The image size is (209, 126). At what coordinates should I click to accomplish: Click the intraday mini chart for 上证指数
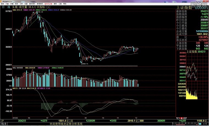coord(192,72)
